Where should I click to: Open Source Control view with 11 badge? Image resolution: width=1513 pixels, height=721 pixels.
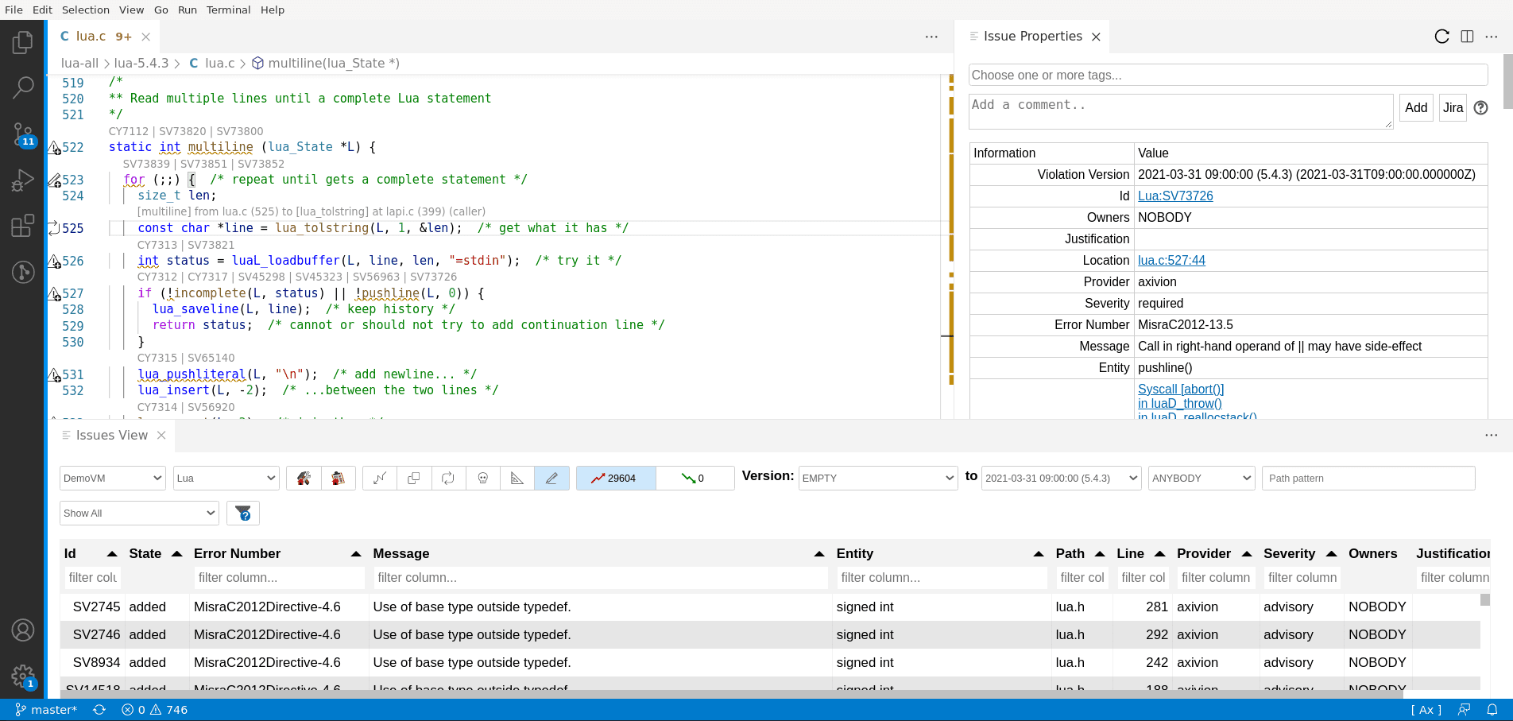(22, 134)
